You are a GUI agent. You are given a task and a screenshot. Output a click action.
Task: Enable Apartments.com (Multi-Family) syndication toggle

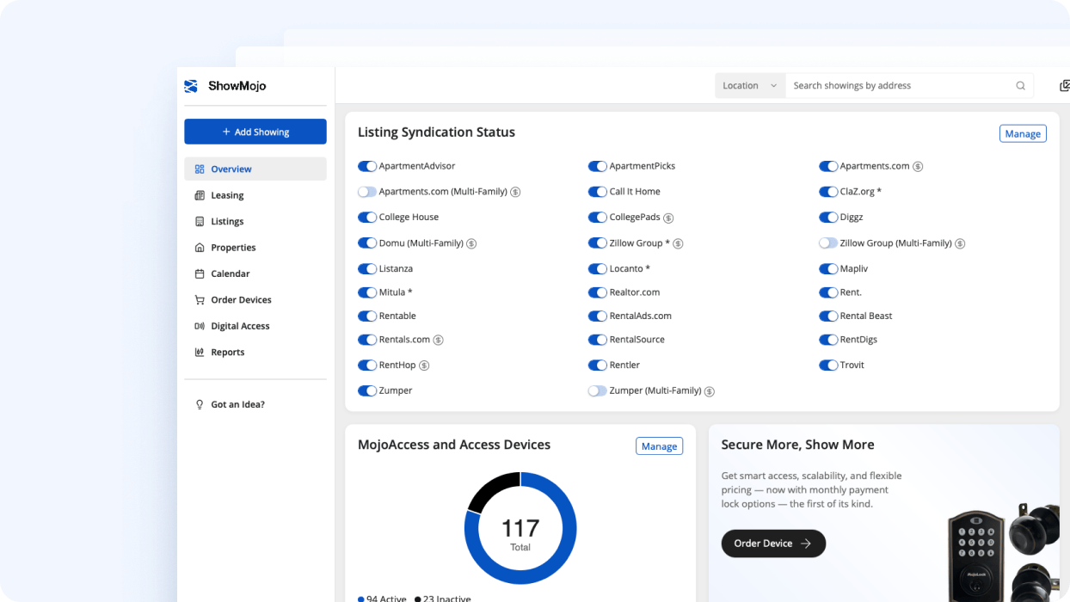coord(367,192)
